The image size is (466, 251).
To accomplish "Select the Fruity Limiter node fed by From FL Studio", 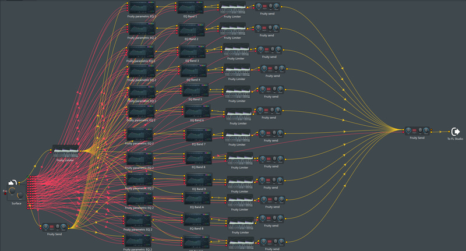I will (x=66, y=151).
